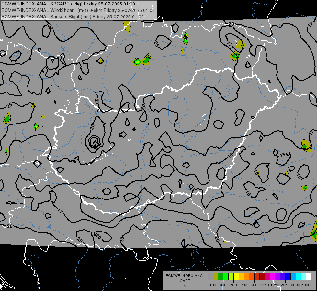Select the gold legend swatch
317x291 pixels.
click(241, 277)
